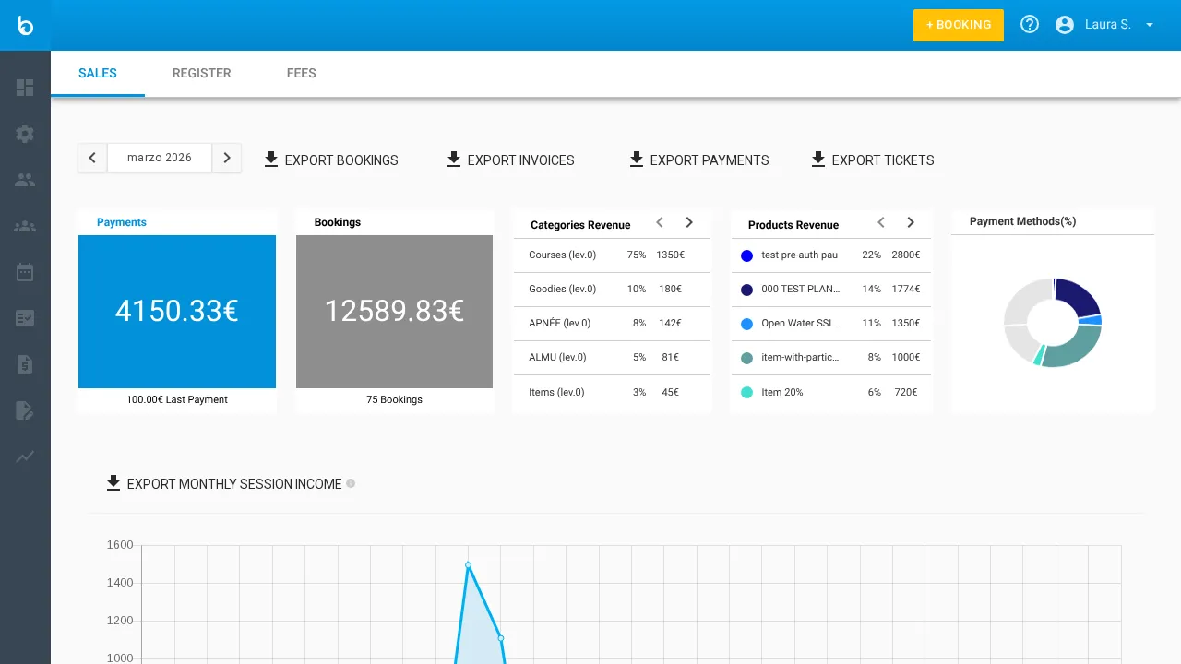Click the Help question mark icon
Image resolution: width=1181 pixels, height=664 pixels.
[x=1030, y=24]
